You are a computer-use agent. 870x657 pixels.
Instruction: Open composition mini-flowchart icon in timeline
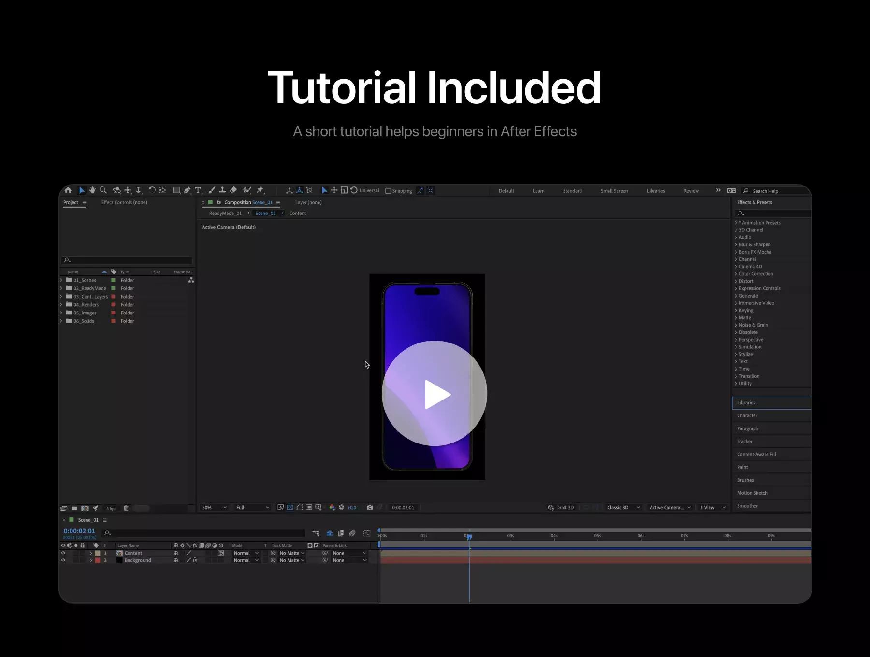(x=316, y=533)
